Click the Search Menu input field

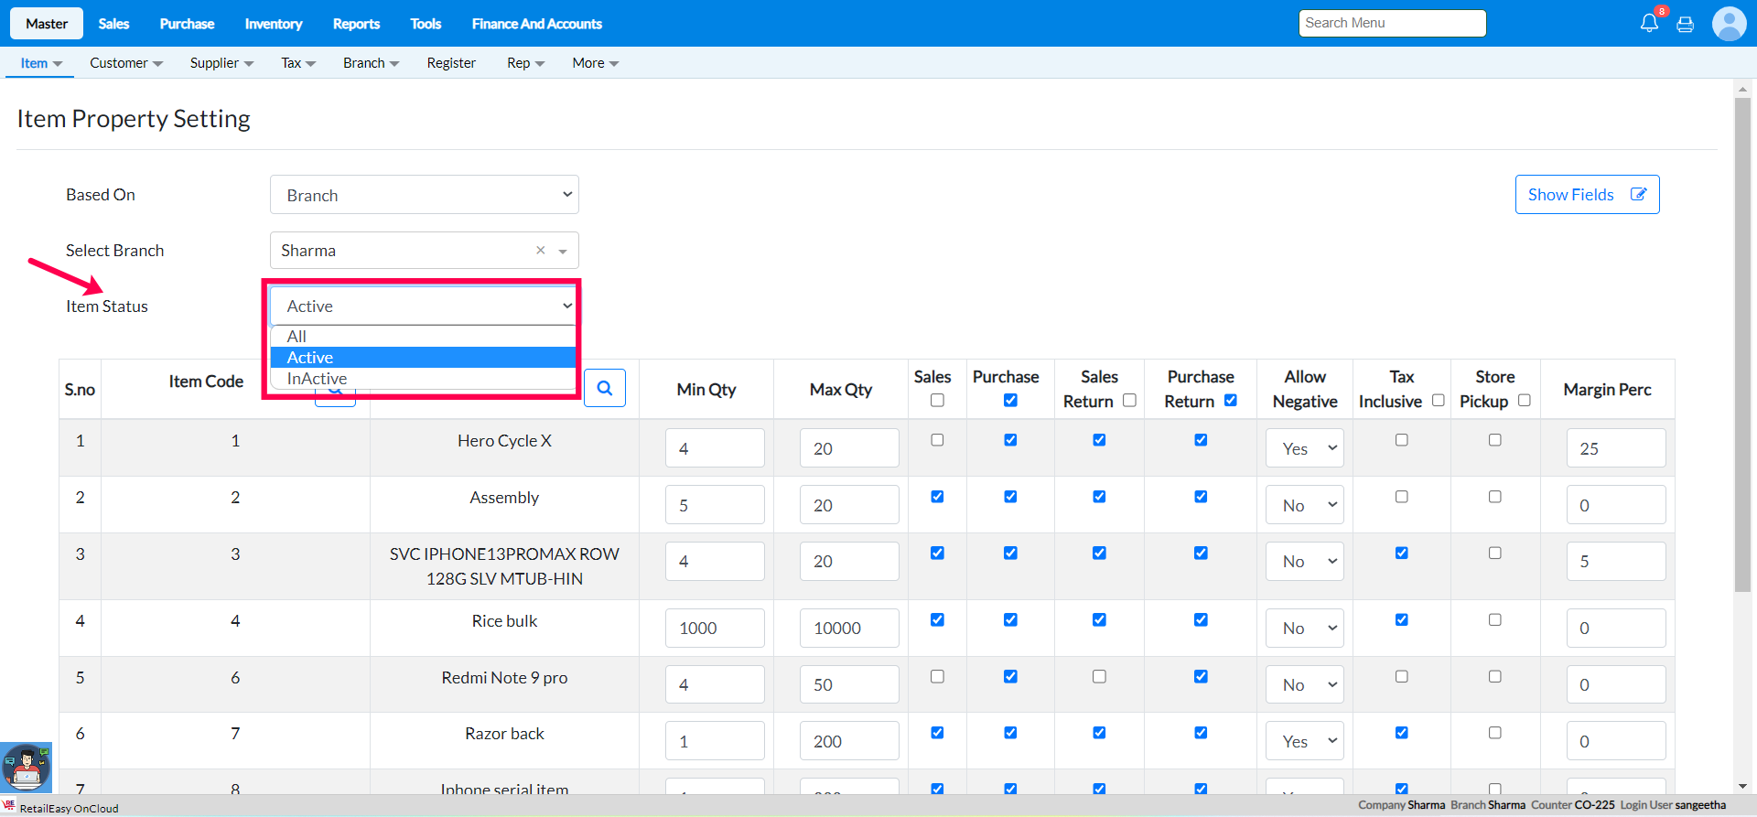(x=1391, y=23)
